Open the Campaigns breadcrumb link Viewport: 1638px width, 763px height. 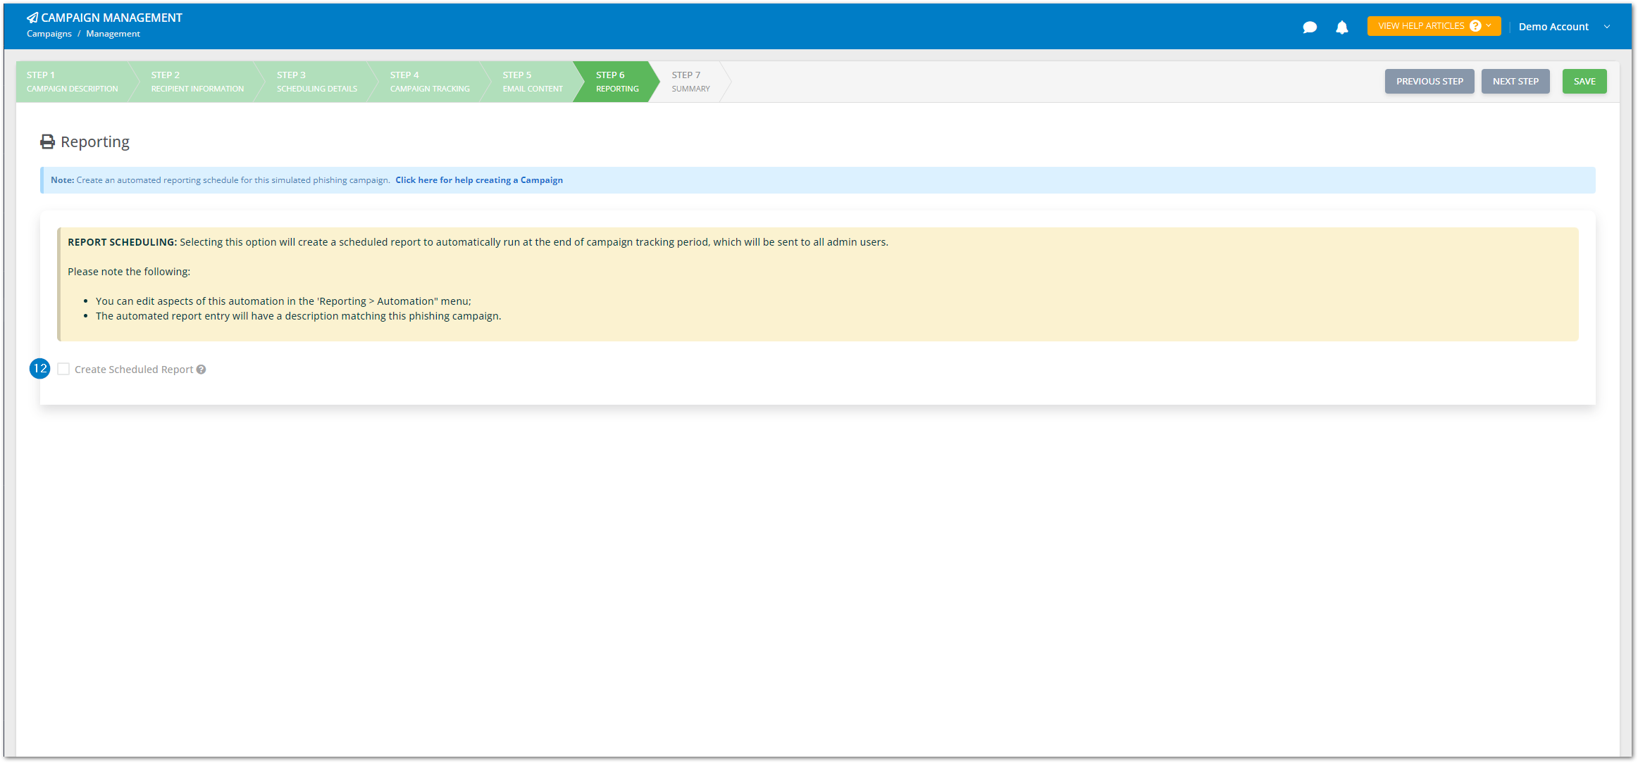coord(49,34)
